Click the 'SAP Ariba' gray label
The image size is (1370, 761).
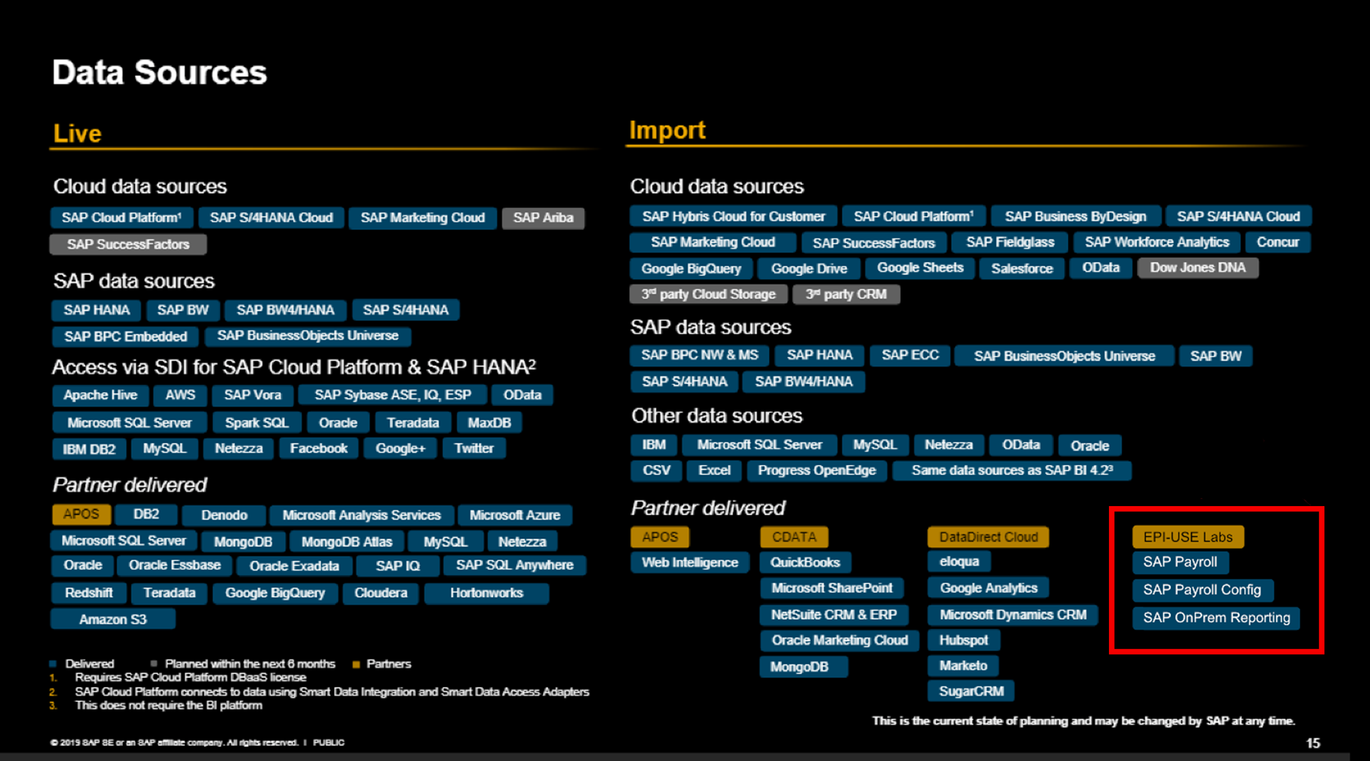543,218
